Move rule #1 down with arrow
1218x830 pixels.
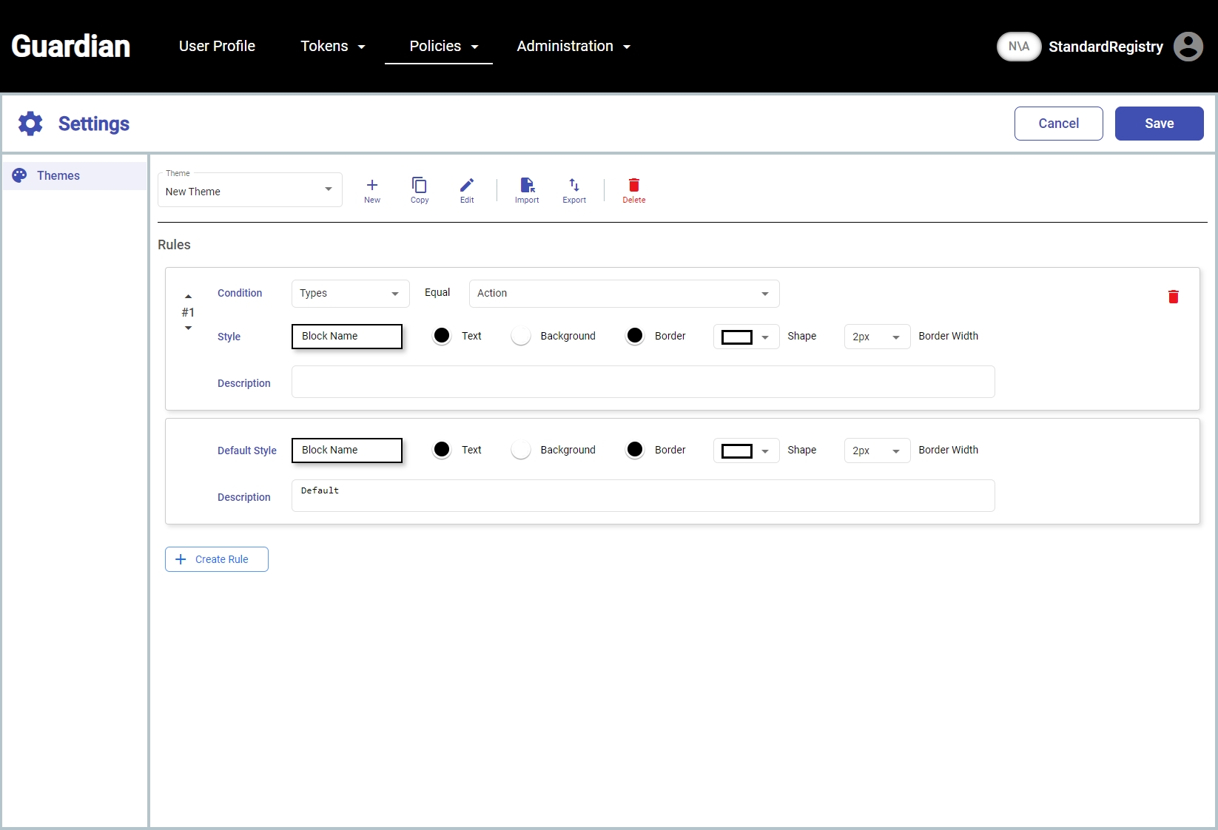(x=188, y=328)
